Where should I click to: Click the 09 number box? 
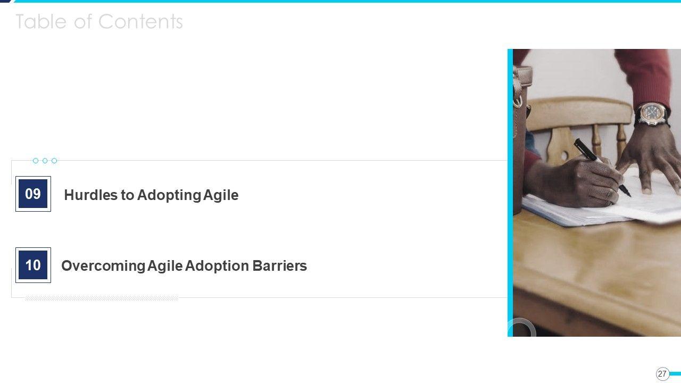[33, 194]
